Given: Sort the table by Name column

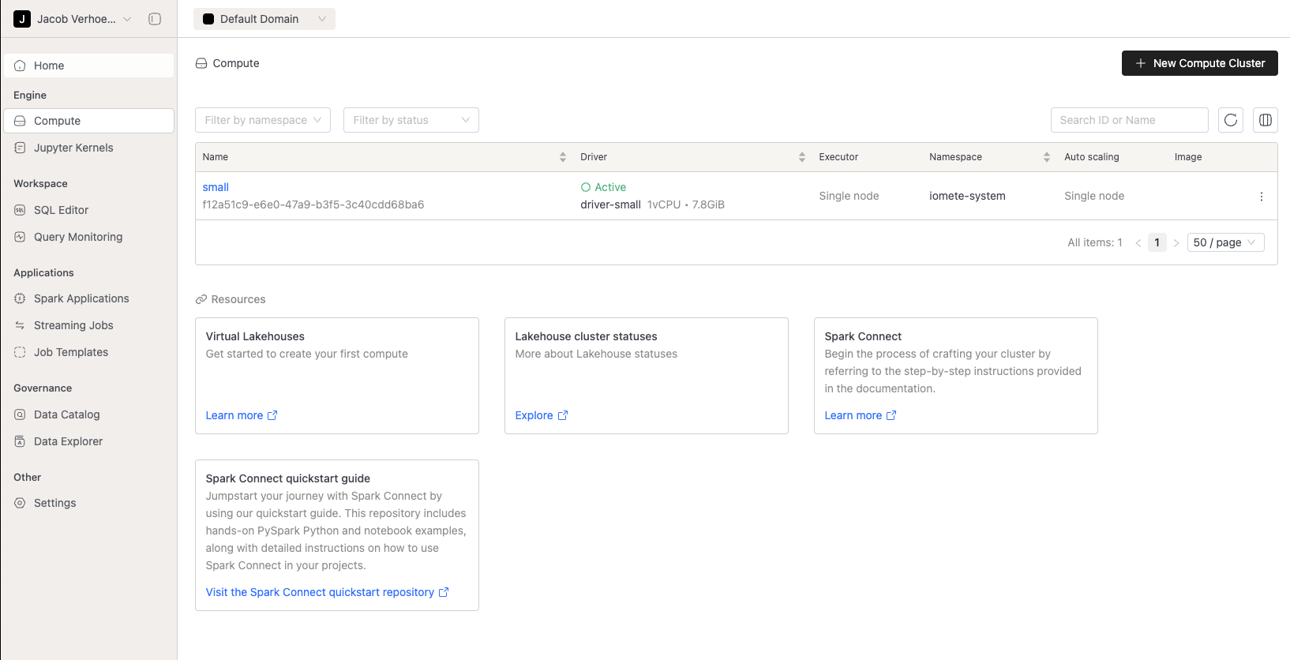Looking at the screenshot, I should tap(562, 157).
